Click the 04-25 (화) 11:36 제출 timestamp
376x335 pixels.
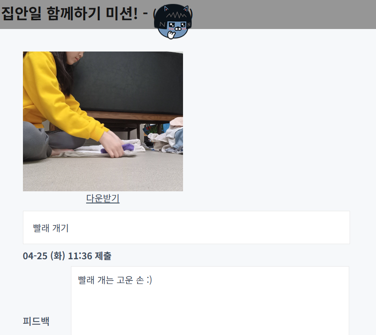[67, 256]
